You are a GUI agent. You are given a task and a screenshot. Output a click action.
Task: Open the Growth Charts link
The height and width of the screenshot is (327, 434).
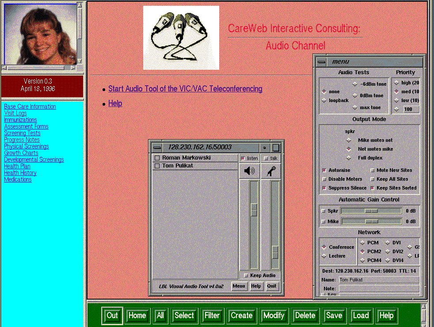pos(21,153)
